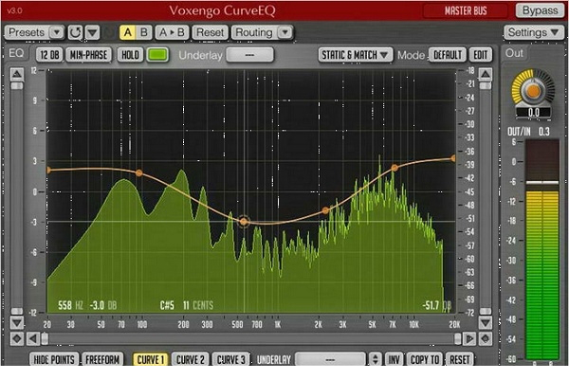Click the spectrum mode Edit button
The width and height of the screenshot is (569, 380).
click(x=481, y=55)
